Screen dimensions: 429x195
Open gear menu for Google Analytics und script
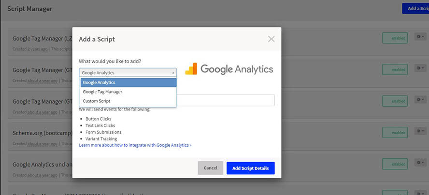[420, 163]
